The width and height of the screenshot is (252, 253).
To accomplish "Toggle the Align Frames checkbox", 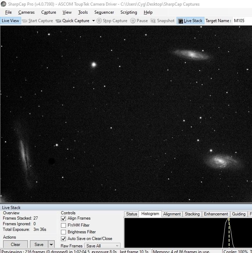I will [x=63, y=219].
